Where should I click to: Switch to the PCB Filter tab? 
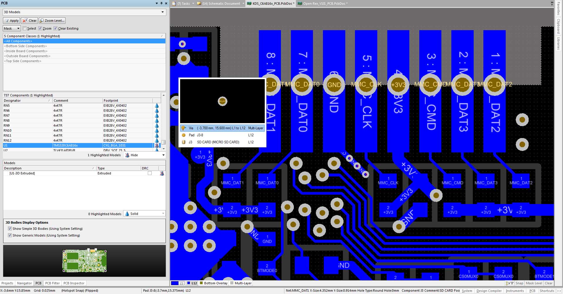52,283
